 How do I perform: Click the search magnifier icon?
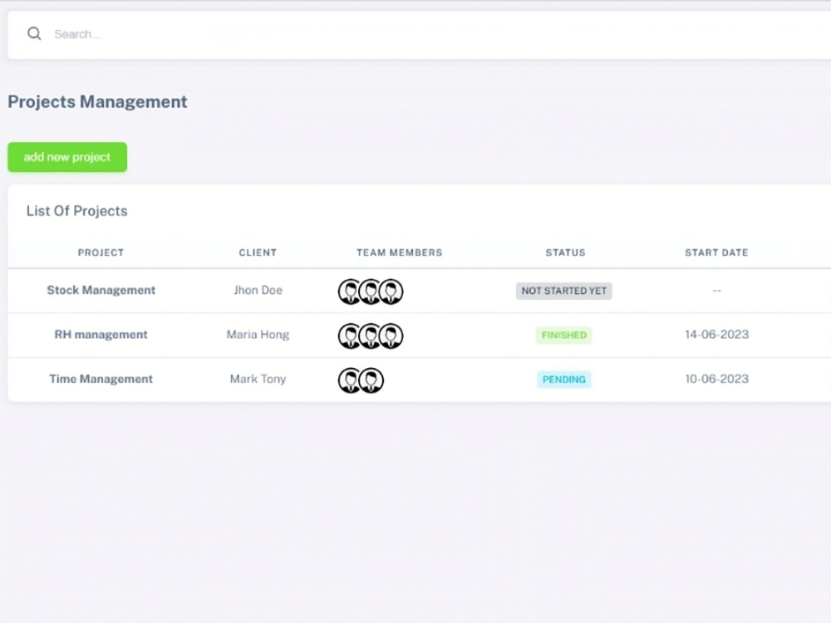pyautogui.click(x=34, y=34)
